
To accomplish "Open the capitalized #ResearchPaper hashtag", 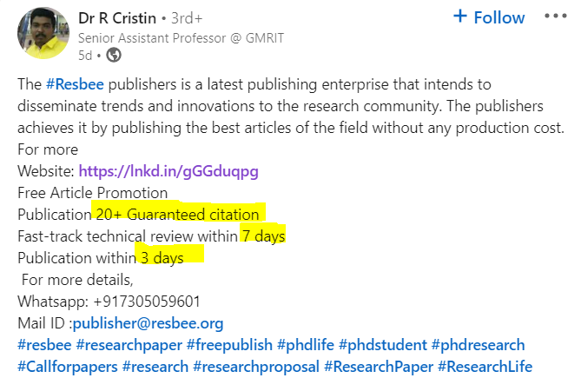I will click(x=379, y=366).
